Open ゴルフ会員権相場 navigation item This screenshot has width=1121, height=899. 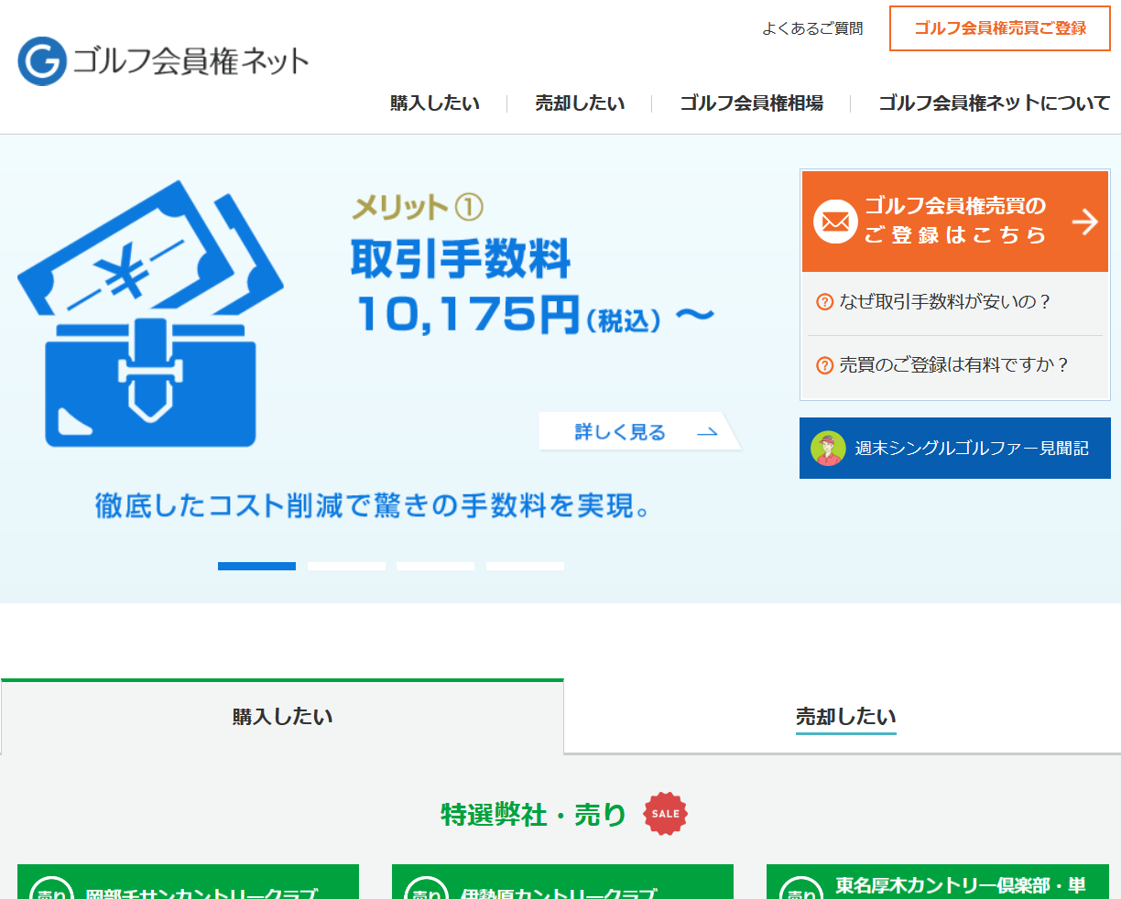click(751, 103)
